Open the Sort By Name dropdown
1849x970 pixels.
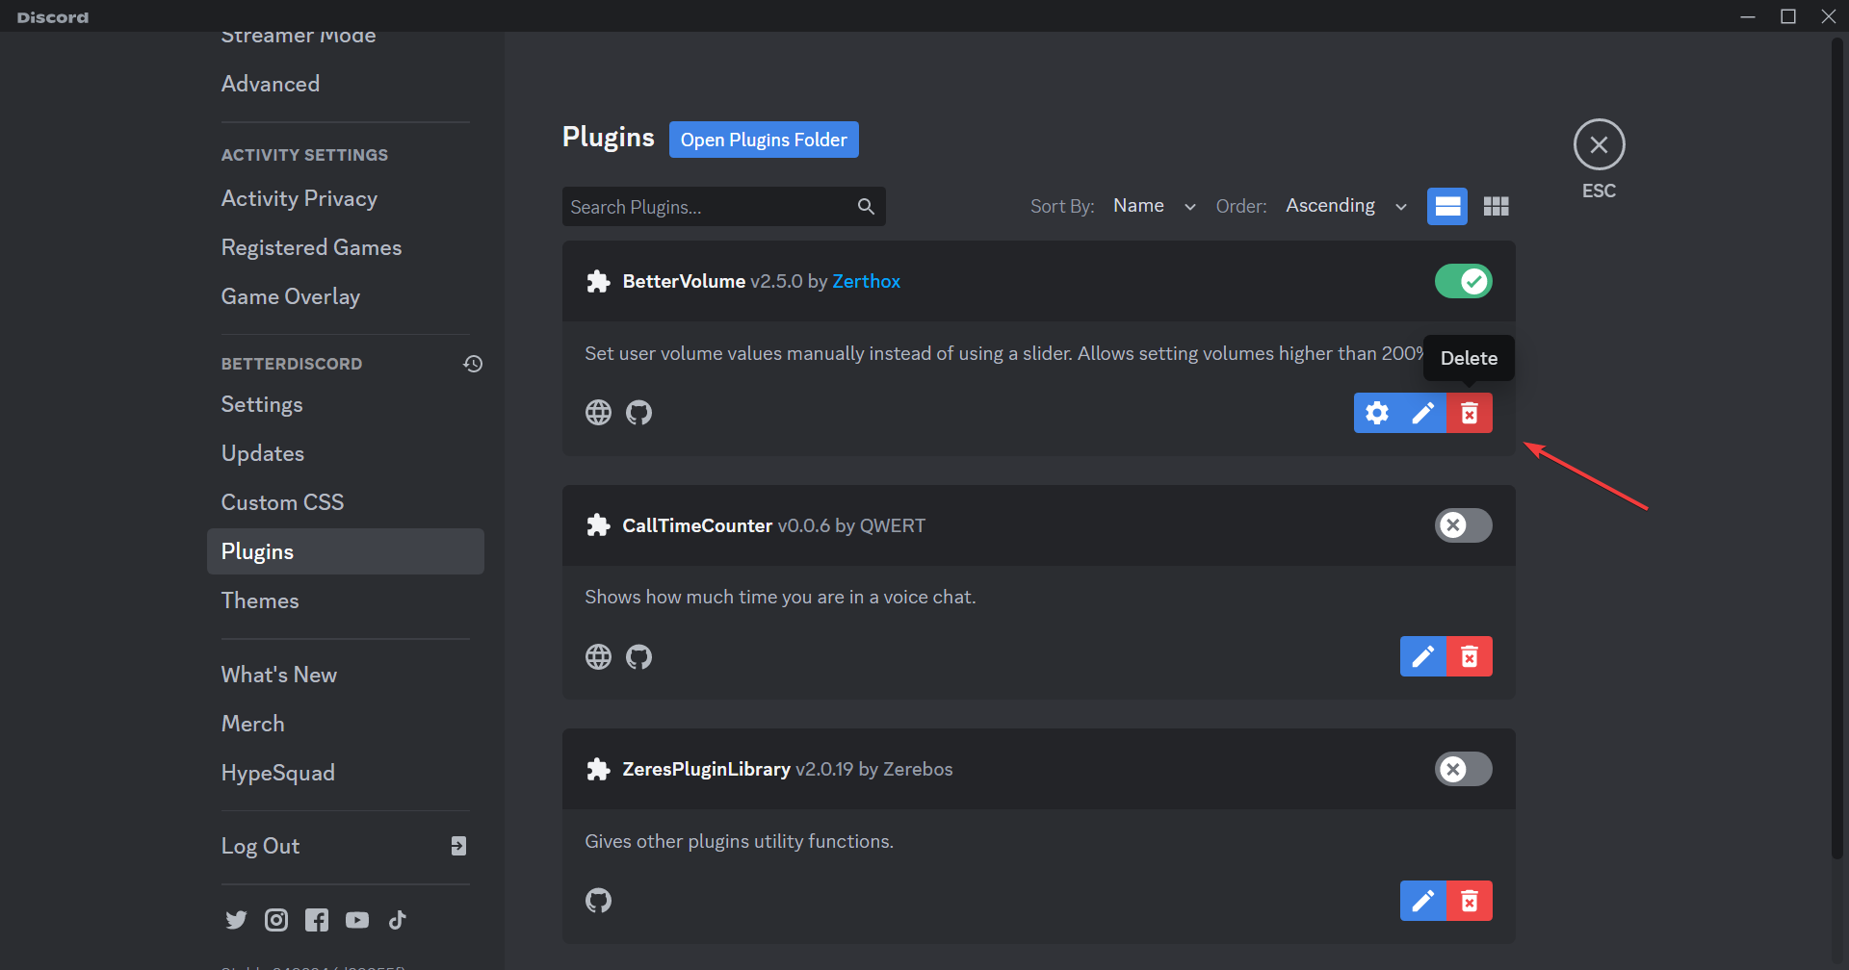coord(1154,206)
